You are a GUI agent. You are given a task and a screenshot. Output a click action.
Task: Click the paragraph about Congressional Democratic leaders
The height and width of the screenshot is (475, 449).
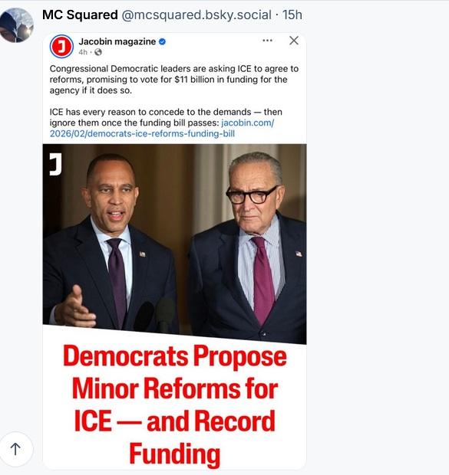point(174,80)
